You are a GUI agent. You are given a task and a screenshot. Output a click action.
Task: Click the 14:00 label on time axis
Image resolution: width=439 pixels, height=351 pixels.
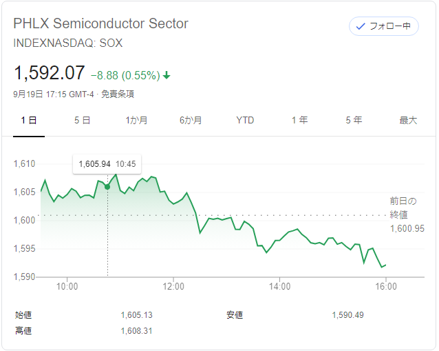coord(280,286)
